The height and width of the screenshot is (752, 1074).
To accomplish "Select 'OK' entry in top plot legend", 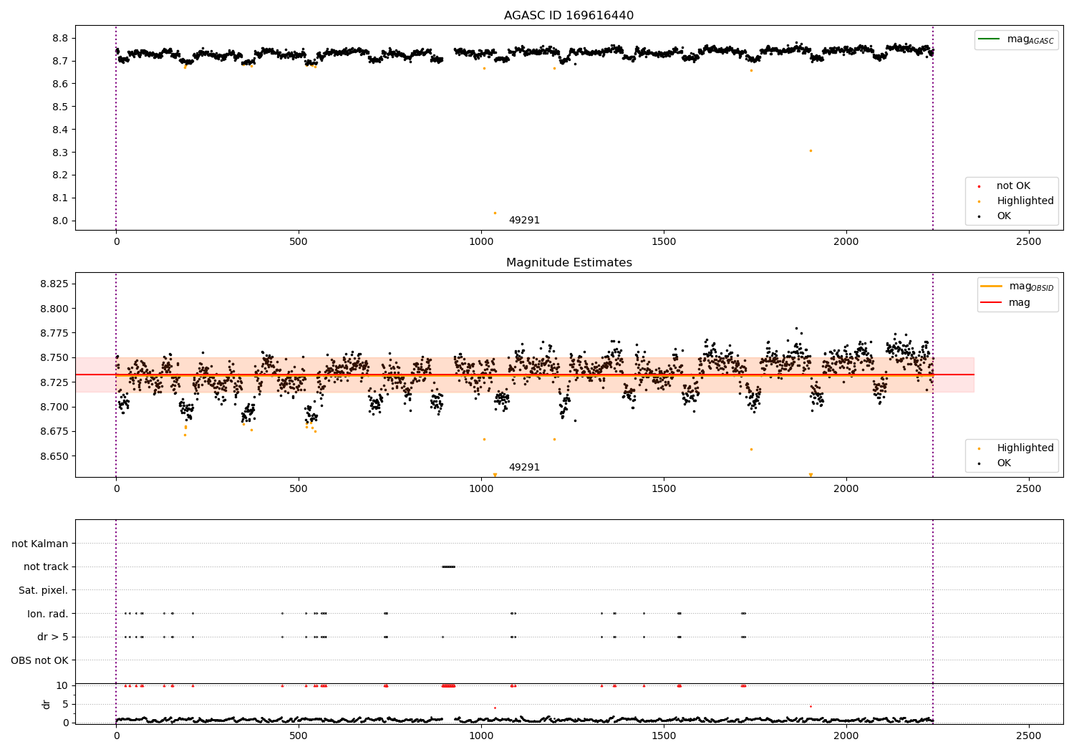I will (x=1004, y=216).
